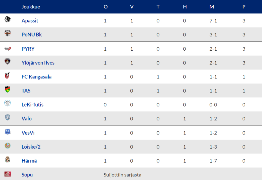The image size is (262, 180).
Task: Click the Valo shield crest
Action: (7, 117)
